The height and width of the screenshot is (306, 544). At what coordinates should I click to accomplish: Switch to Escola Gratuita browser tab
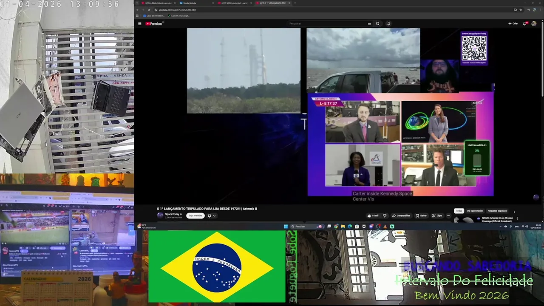click(x=195, y=3)
